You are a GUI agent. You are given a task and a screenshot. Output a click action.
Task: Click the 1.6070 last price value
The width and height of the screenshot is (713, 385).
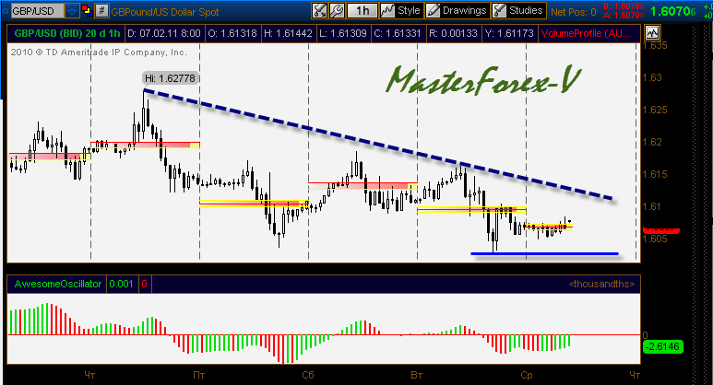[x=673, y=11]
